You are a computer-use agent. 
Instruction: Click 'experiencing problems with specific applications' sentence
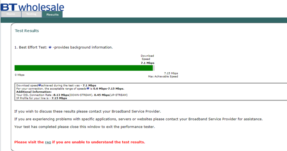coord(139,119)
